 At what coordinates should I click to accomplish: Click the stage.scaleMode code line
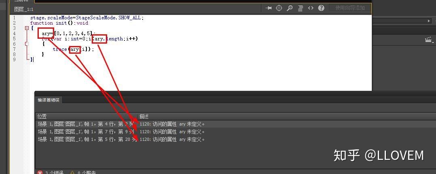(87, 18)
